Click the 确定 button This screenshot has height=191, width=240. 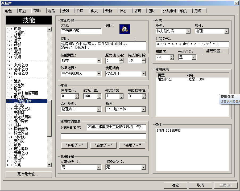pyautogui.click(x=176, y=185)
